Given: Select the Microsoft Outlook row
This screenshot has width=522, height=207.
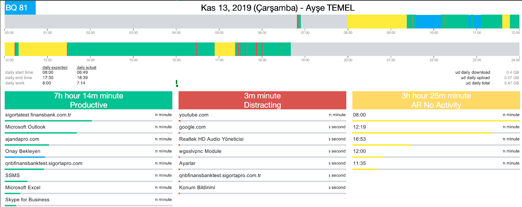Looking at the screenshot, I should [x=25, y=127].
